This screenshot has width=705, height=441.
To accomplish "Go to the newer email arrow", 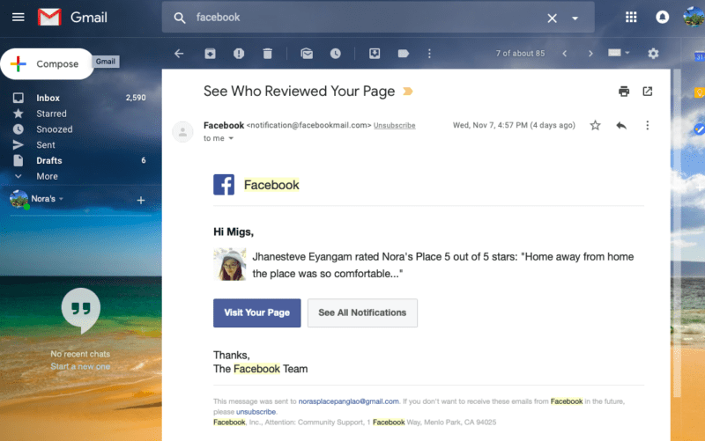I will (x=565, y=54).
